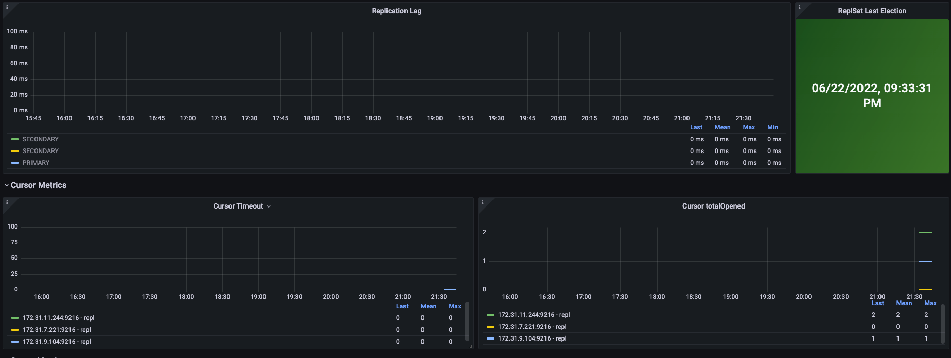Toggle 172.31.11.244:9216 series in Cursor Timeout legend

click(x=58, y=318)
